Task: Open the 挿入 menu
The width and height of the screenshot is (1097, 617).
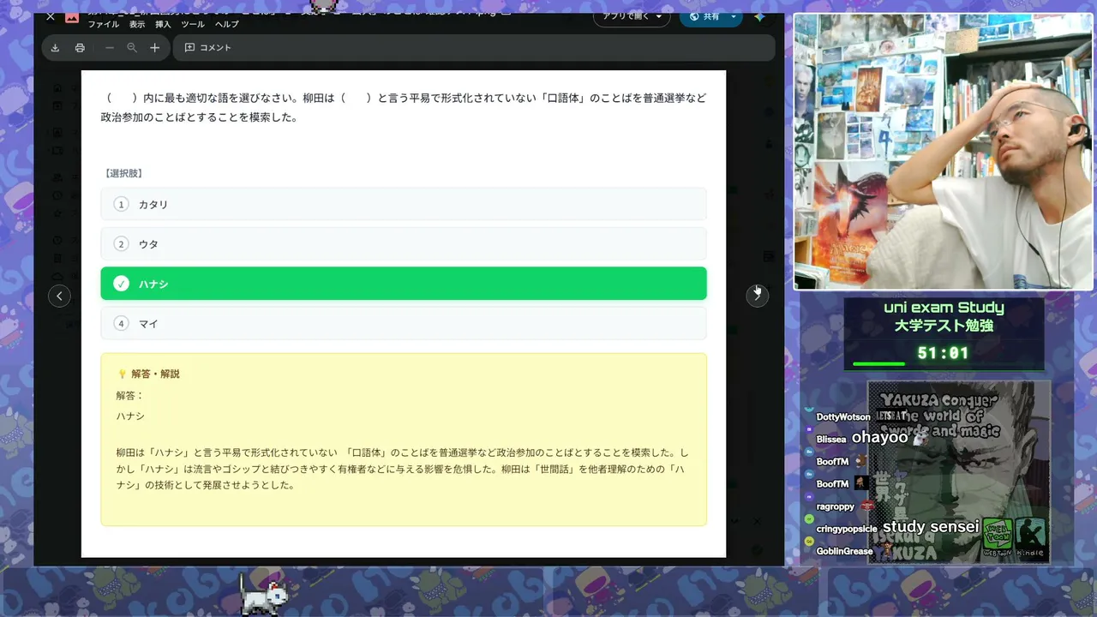Action: 163,25
